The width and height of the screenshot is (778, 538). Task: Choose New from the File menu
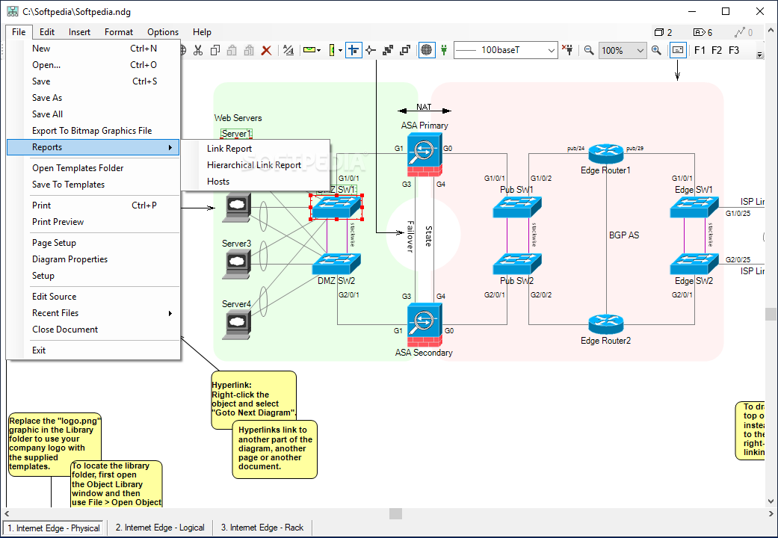93,49
